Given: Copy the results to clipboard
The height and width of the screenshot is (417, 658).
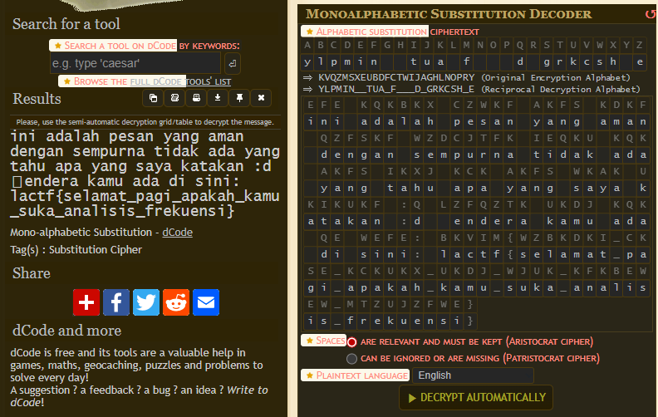Looking at the screenshot, I should [153, 98].
